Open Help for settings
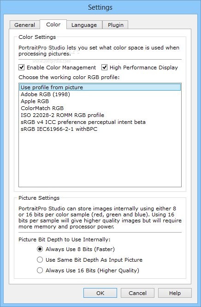 click(x=175, y=293)
